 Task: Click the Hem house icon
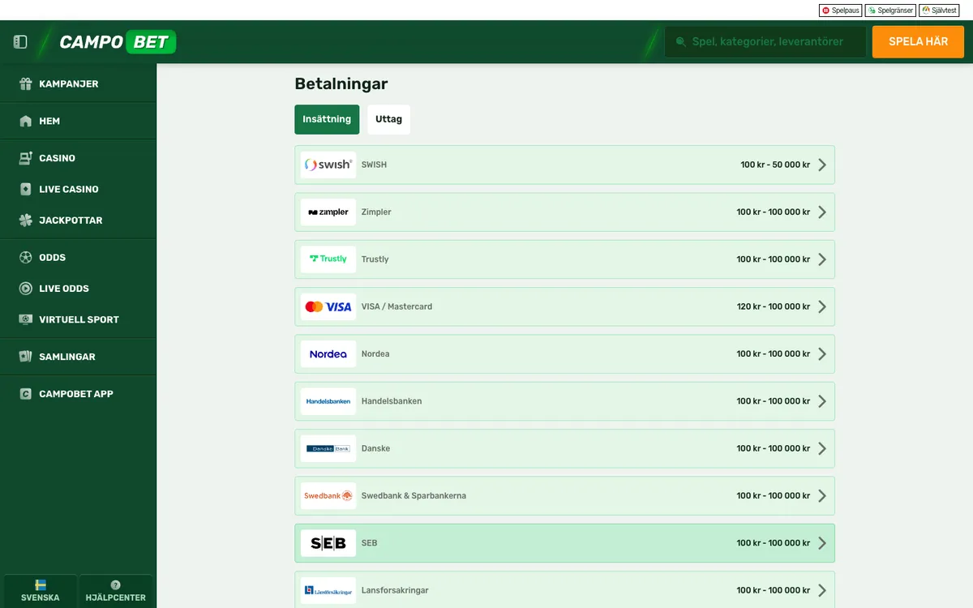[x=25, y=121]
